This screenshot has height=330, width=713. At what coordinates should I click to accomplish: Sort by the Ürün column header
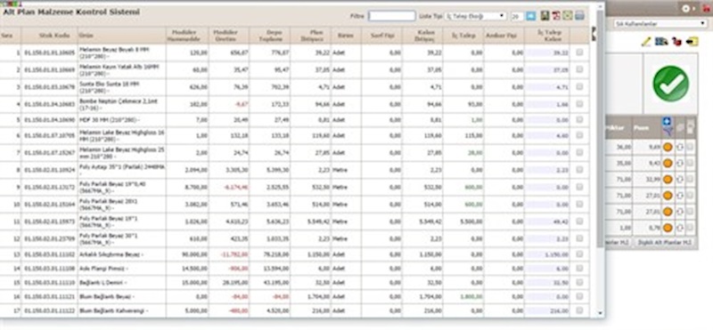[x=122, y=36]
